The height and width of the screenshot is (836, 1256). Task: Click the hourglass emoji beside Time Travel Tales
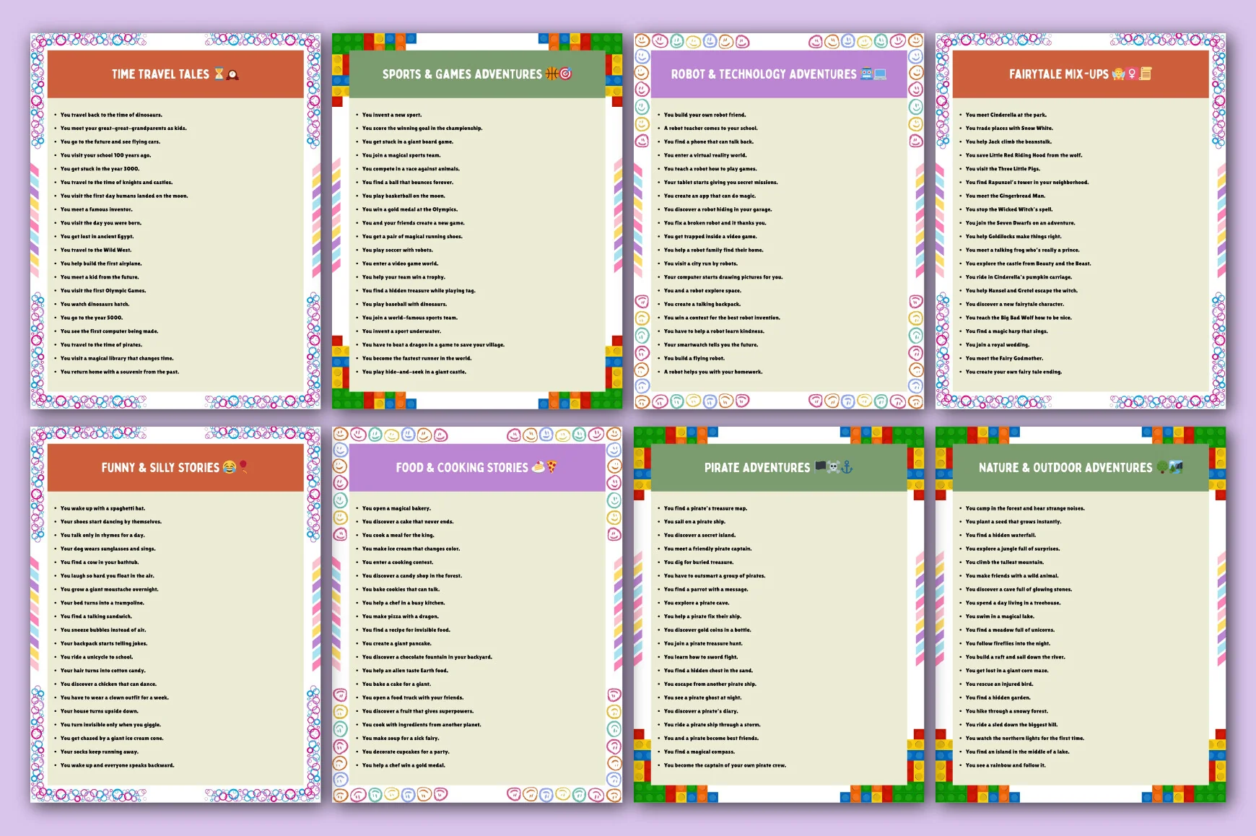[x=219, y=74]
